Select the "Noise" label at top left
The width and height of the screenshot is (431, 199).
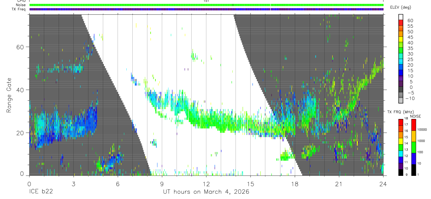(x=21, y=5)
